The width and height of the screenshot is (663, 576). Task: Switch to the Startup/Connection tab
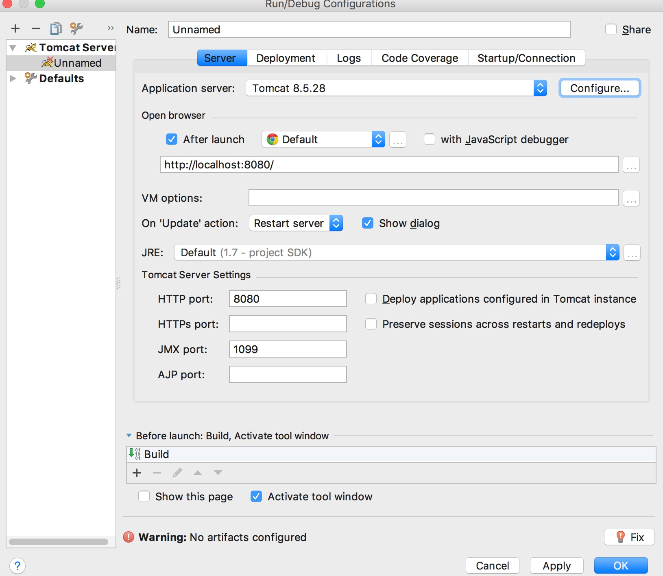[526, 58]
